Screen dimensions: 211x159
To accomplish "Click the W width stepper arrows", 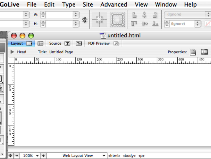I will coord(43,15).
